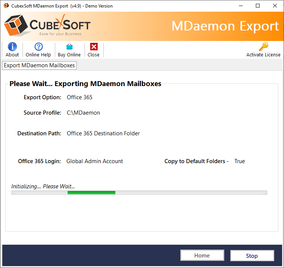Click the 'Office 365' export option value

point(80,97)
